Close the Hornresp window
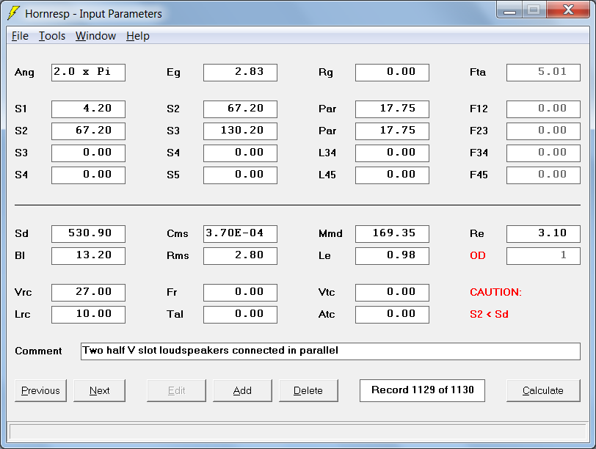 pos(568,10)
